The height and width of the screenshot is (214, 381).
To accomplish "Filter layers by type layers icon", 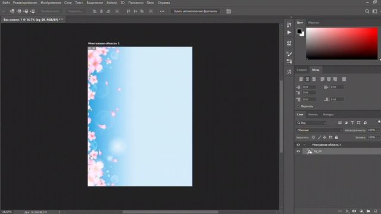I will coord(352,123).
